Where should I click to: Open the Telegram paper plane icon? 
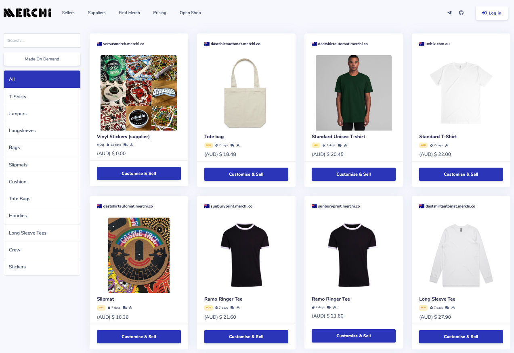coord(449,13)
